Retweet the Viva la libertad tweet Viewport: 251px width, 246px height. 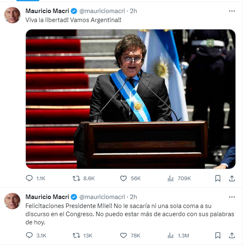(x=76, y=179)
